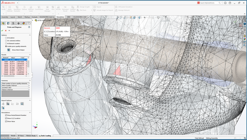Open the Results advisor tool
This screenshot has width=247, height=140.
pyautogui.click(x=58, y=8)
